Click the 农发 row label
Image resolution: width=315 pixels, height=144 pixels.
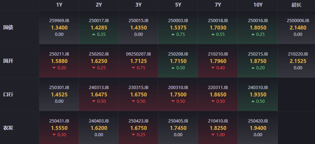(8, 128)
